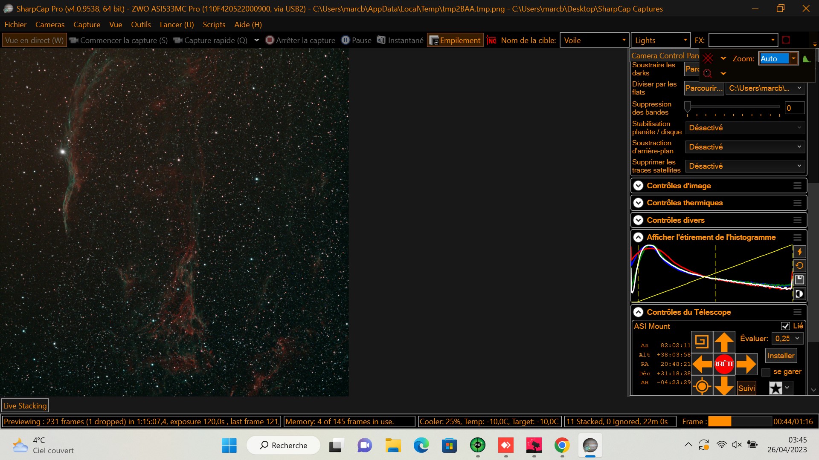Toggle the Empilement live stacking button
The image size is (819, 460).
click(x=455, y=40)
